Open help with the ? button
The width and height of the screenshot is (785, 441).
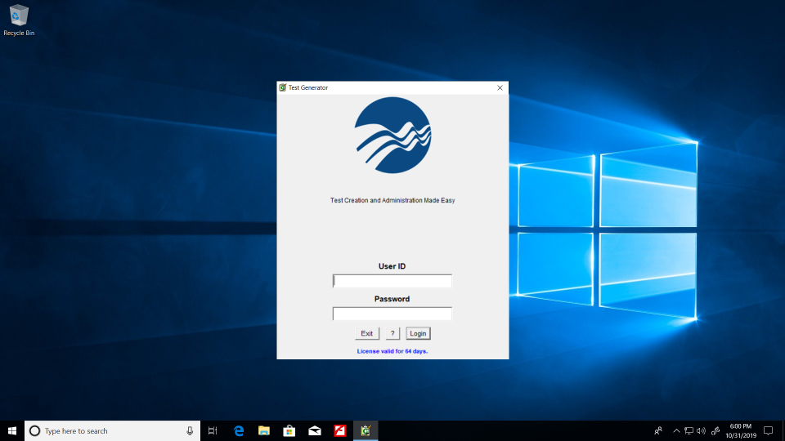(392, 333)
